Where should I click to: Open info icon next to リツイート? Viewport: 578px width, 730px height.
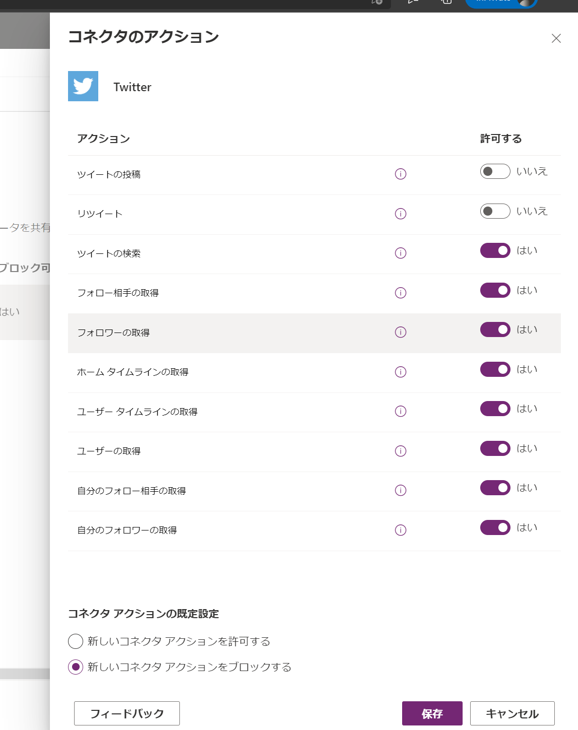pyautogui.click(x=401, y=214)
